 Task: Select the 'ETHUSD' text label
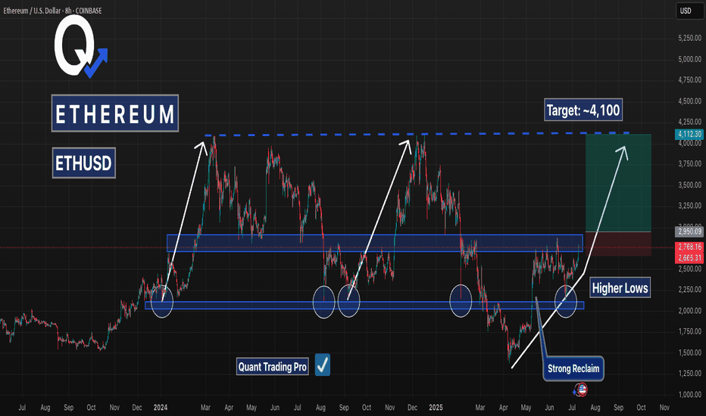(84, 163)
